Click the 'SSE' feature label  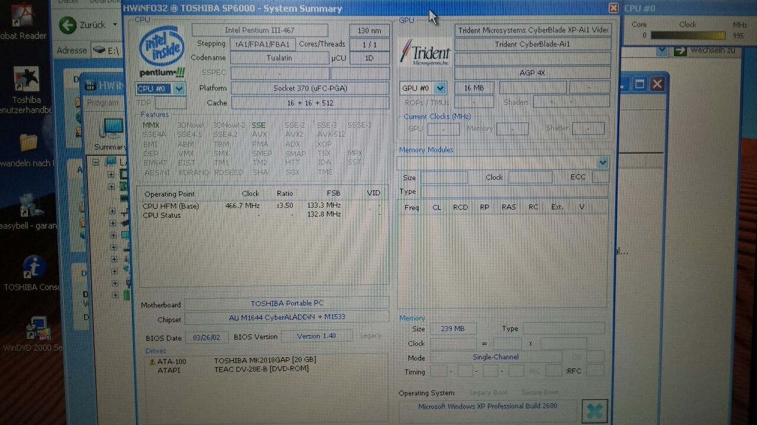(x=258, y=125)
